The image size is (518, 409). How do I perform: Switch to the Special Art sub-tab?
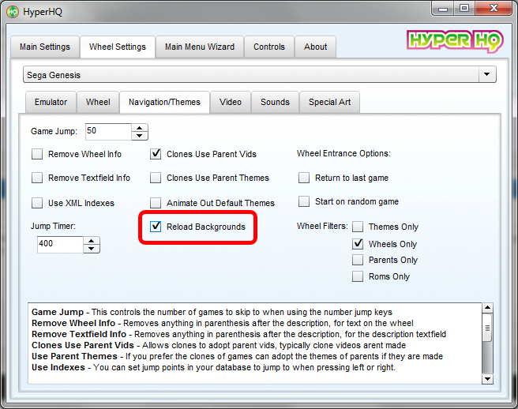[x=329, y=102]
